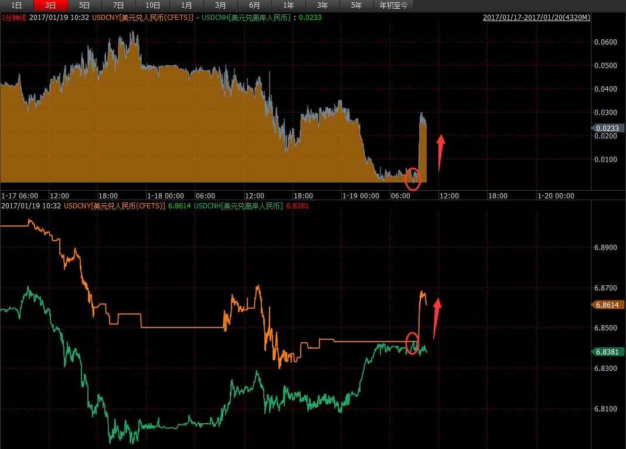Click the 1分钟线 interval label

coord(13,18)
